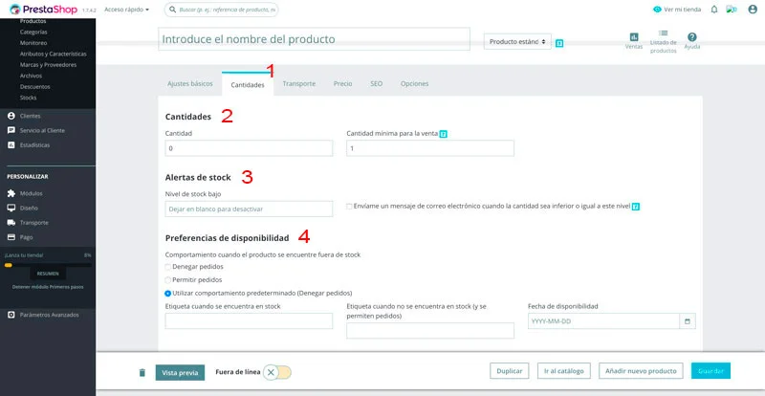The width and height of the screenshot is (765, 396).
Task: Click help icon next to Cantidad mínima para la venta
Action: [x=443, y=134]
